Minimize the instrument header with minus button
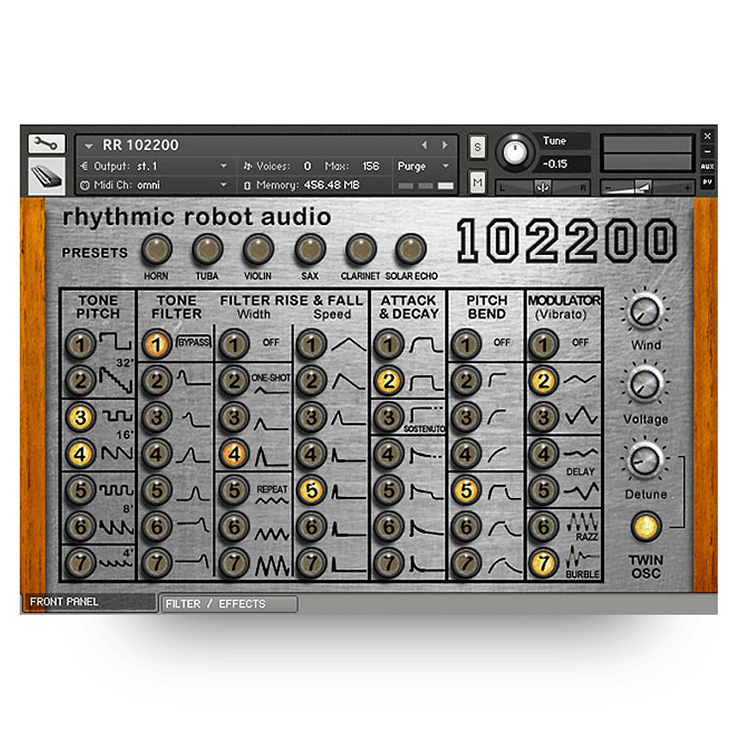Image resolution: width=740 pixels, height=740 pixels. (x=707, y=151)
